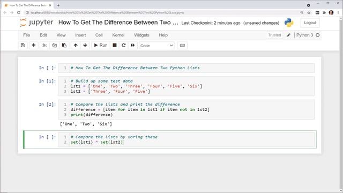This screenshot has height=193, width=343.
Task: Restart kernel and run all cells icon
Action: click(132, 45)
